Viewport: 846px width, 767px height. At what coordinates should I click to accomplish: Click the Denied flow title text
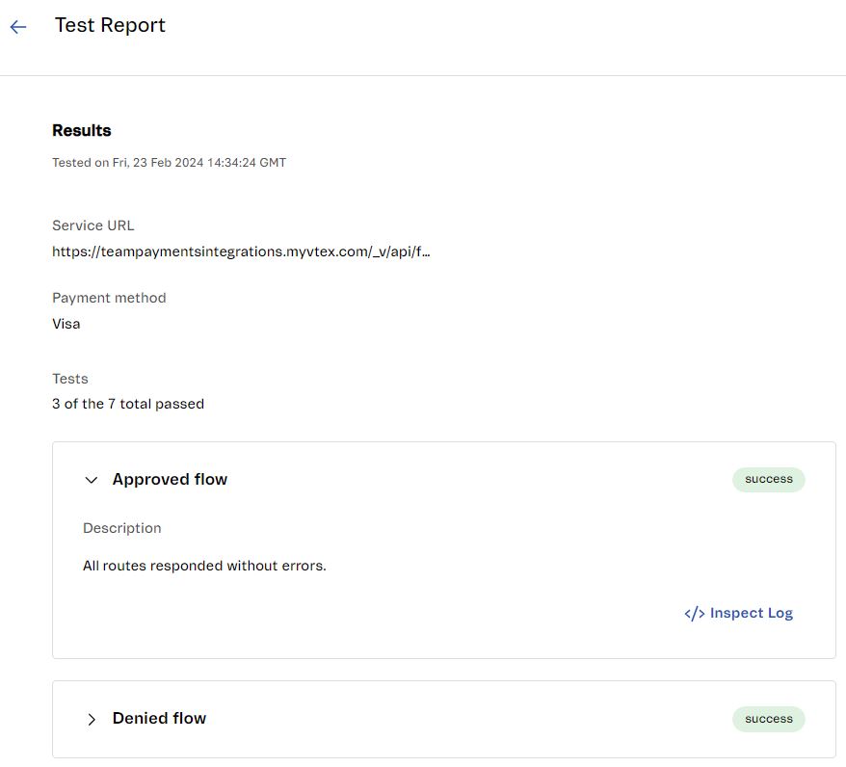[159, 718]
